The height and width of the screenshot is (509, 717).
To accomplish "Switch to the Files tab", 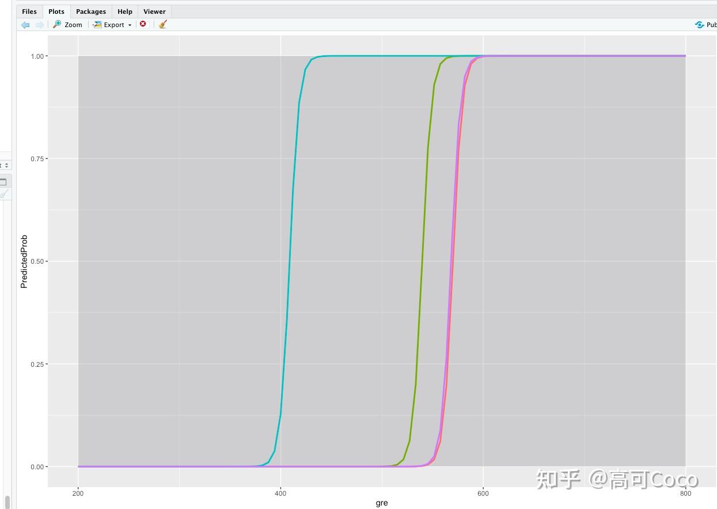I will pyautogui.click(x=29, y=12).
